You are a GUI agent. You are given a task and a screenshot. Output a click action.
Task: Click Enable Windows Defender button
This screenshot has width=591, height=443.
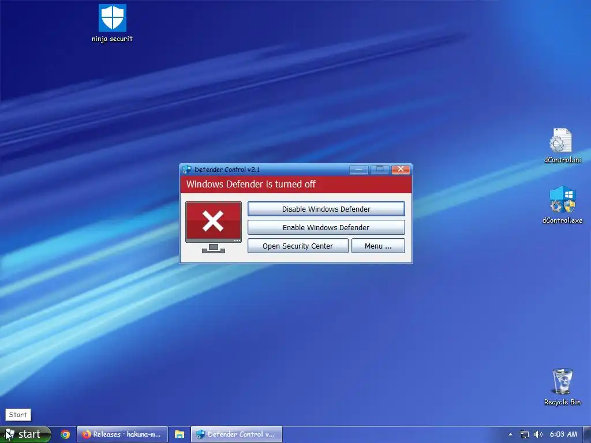(x=326, y=227)
